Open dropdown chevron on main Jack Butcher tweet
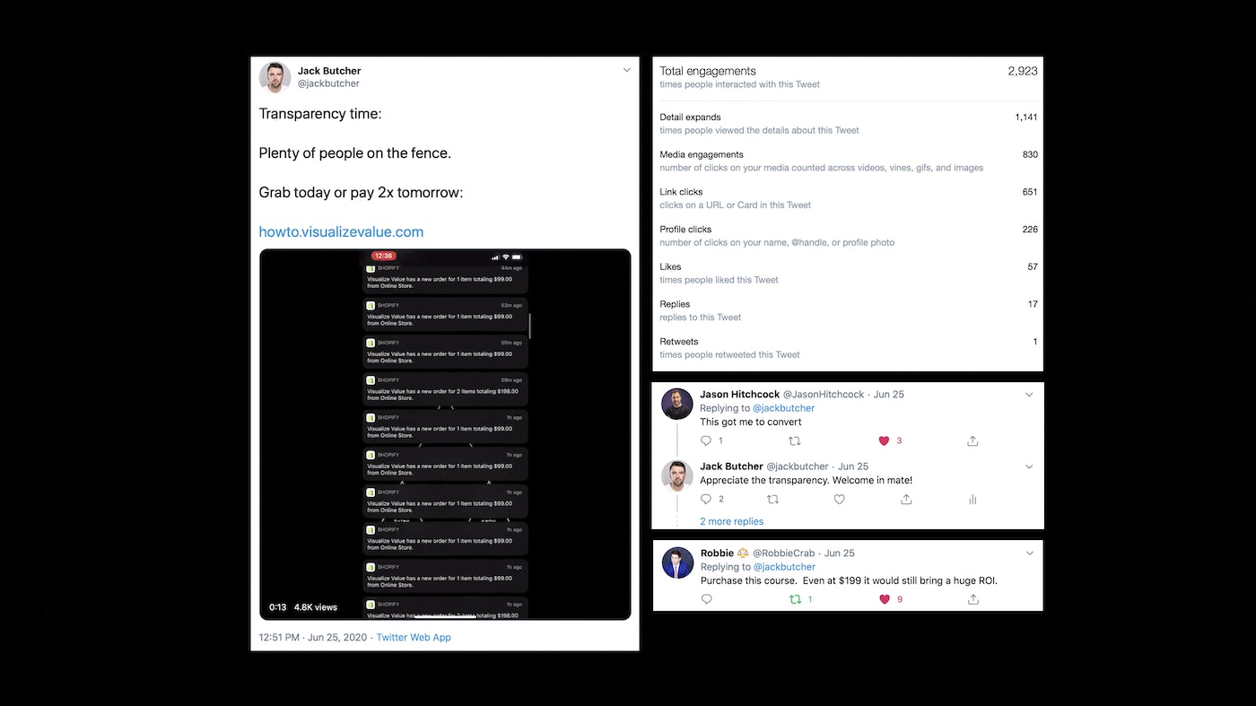Viewport: 1256px width, 706px height. click(x=626, y=70)
